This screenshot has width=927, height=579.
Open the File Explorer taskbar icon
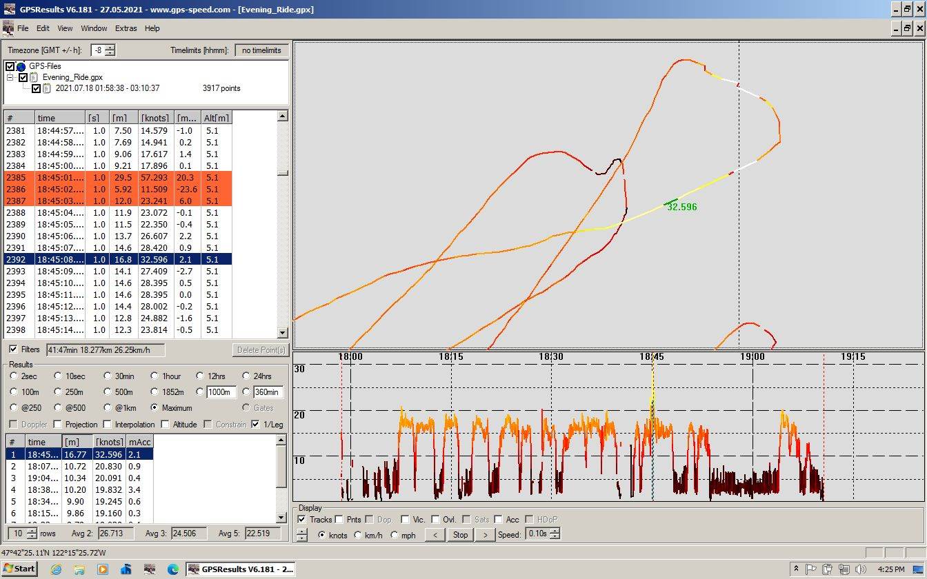click(79, 569)
